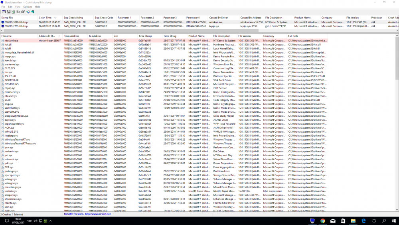
Task: Click the iaStorA.sys driver row icon
Action: coord(2,191)
